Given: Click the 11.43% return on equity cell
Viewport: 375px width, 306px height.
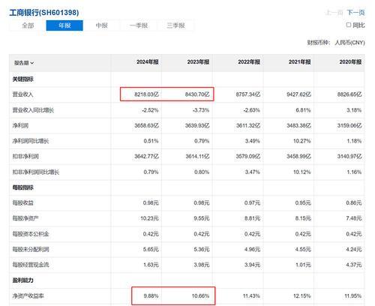Looking at the screenshot, I should (x=251, y=296).
